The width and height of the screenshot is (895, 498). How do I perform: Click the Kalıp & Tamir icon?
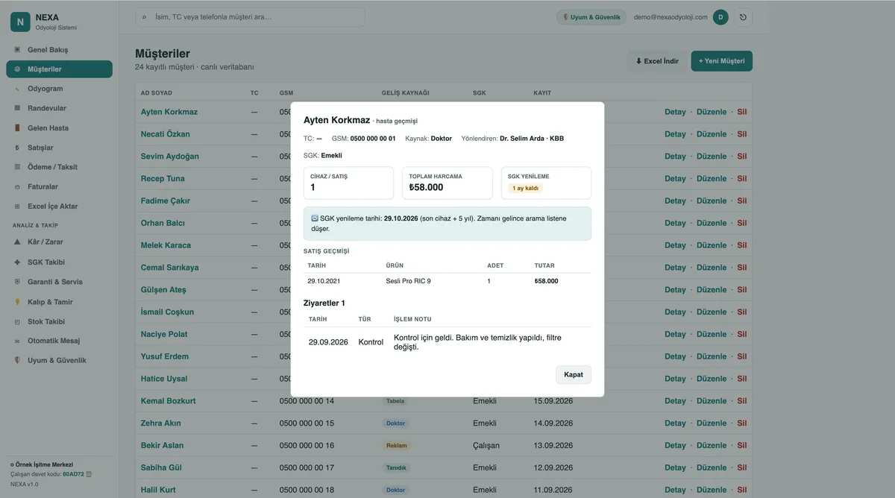(x=17, y=302)
